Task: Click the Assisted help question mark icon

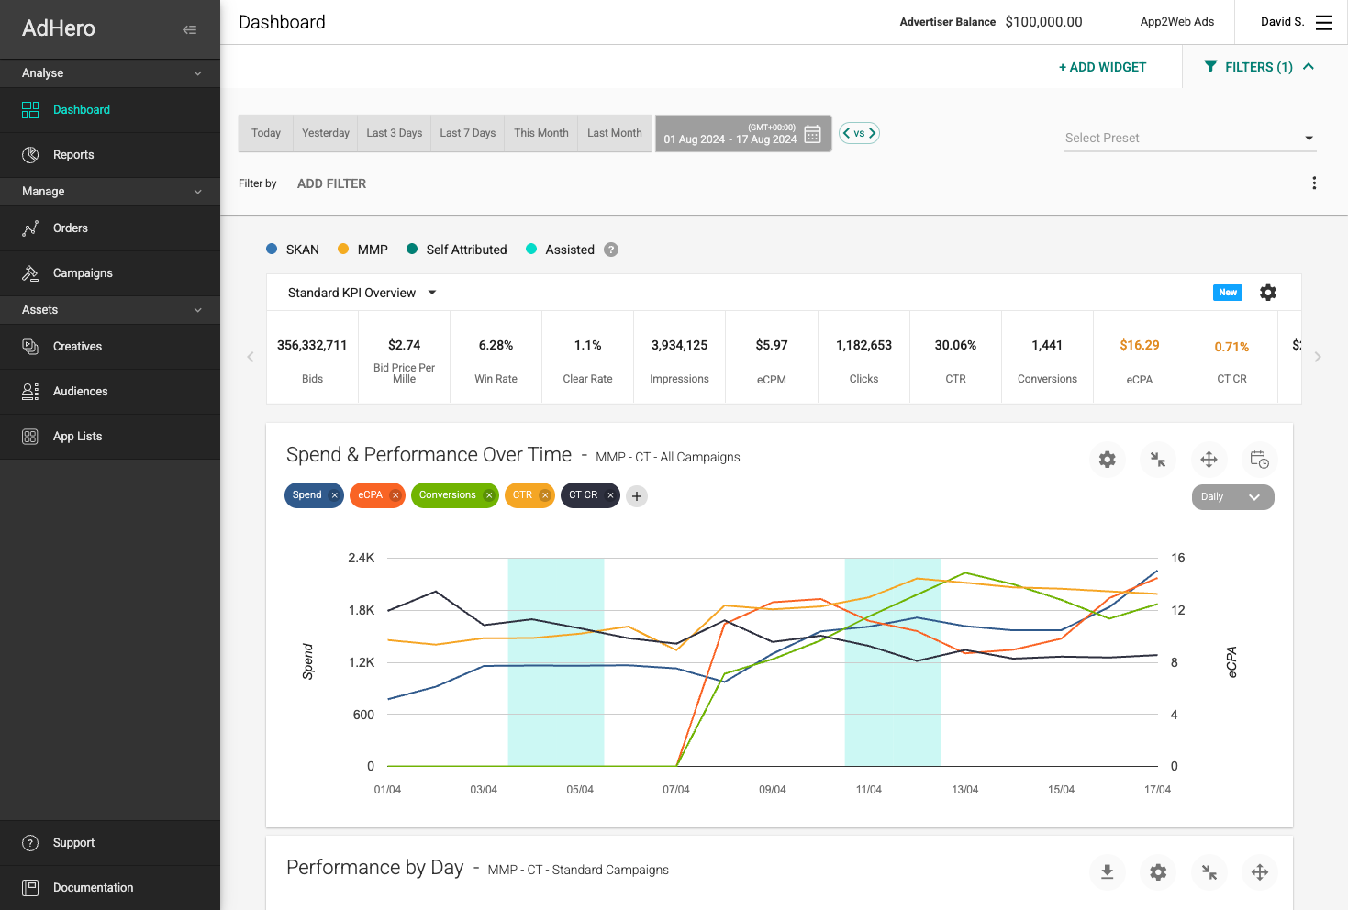Action: [x=611, y=250]
